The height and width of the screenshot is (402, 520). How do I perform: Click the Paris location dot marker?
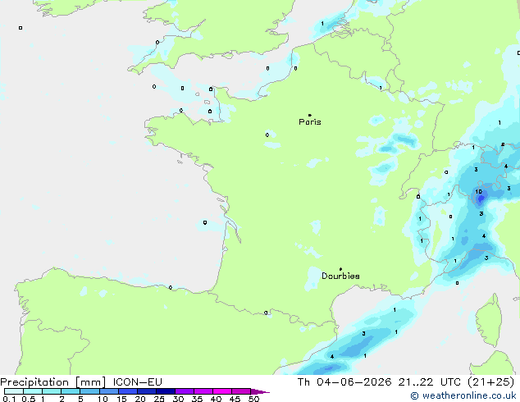[310, 115]
